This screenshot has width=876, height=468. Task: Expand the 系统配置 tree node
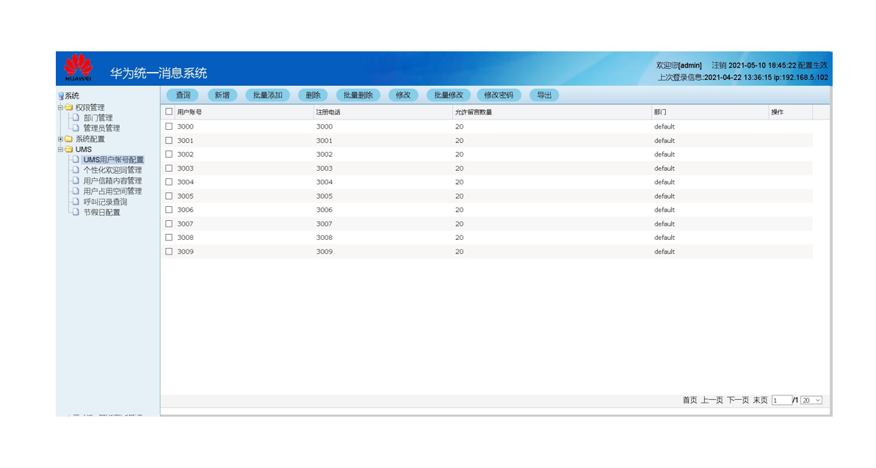point(60,139)
